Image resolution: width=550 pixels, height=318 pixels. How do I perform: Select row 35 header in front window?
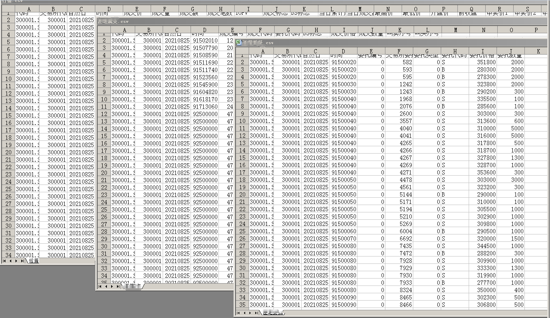[x=242, y=304]
